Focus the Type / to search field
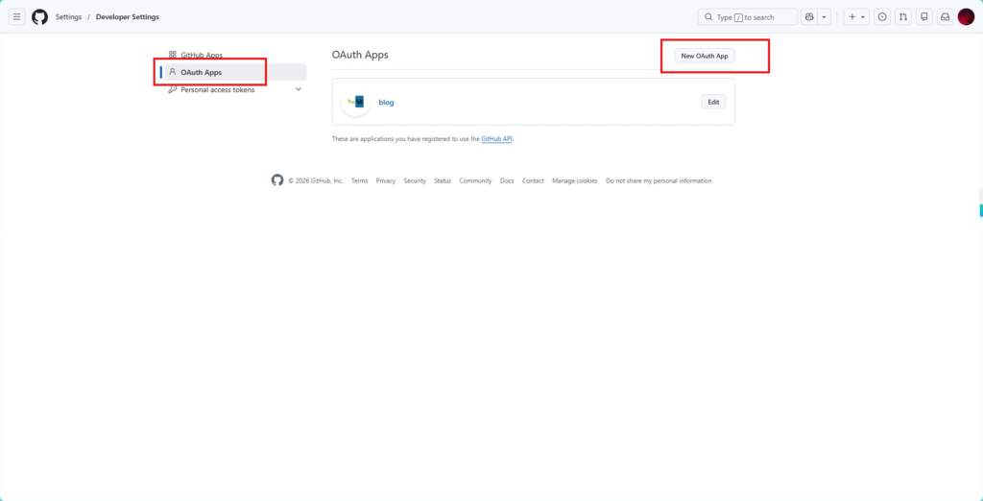Viewport: 983px width, 501px height. pyautogui.click(x=747, y=17)
